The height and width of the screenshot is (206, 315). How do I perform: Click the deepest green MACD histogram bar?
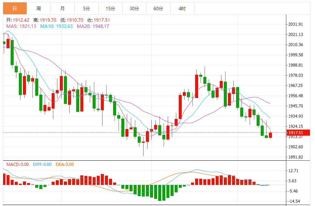160,193
